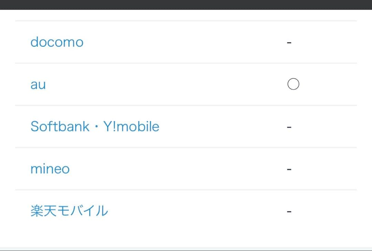
Task: Click the Y!mobile text in the carrier list
Action: click(x=131, y=127)
